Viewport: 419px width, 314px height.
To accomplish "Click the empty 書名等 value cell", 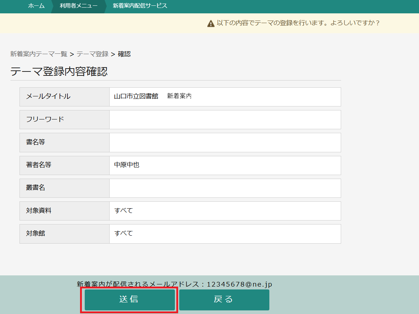I will pos(225,142).
